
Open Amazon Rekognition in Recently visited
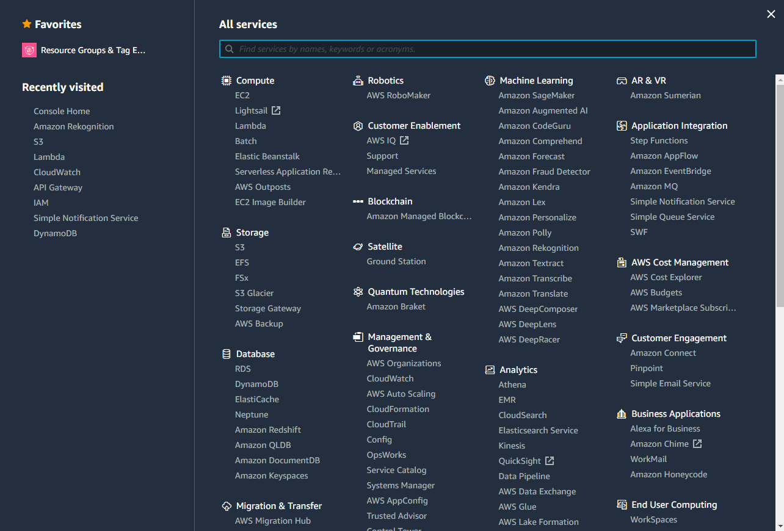(x=74, y=126)
